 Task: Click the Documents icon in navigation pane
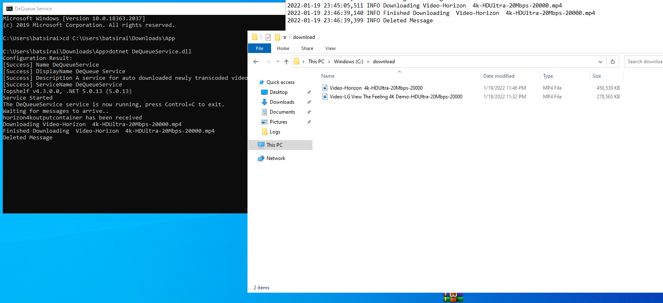point(264,112)
